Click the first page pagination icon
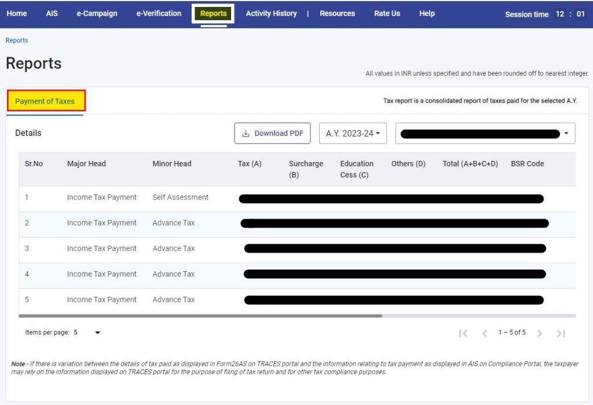 point(463,333)
